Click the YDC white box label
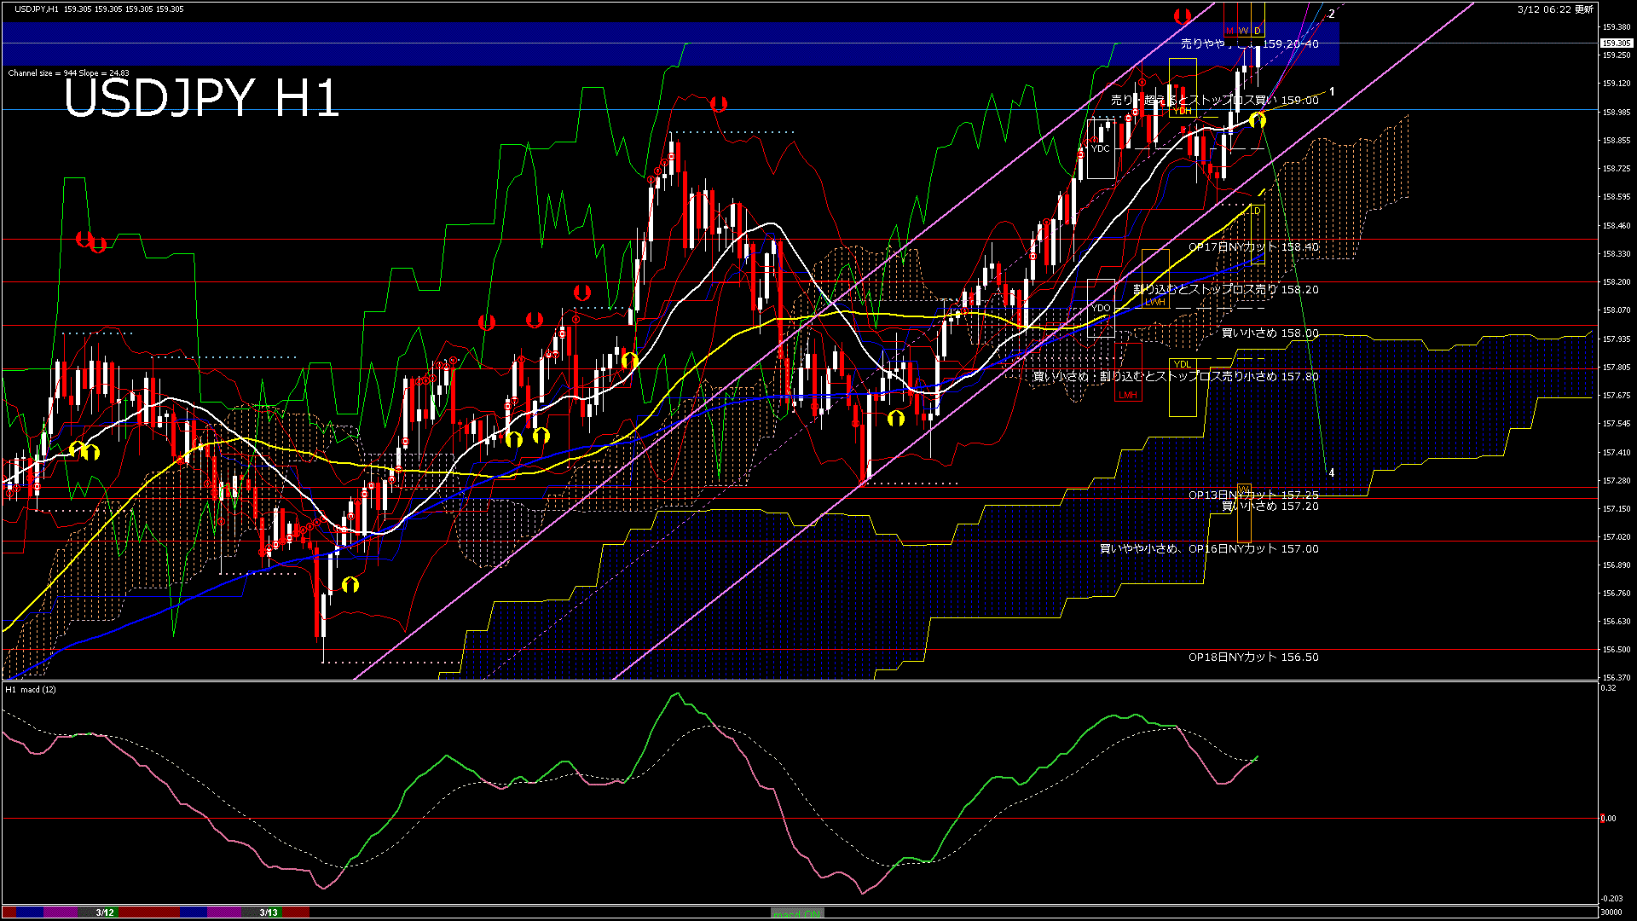The height and width of the screenshot is (921, 1637). (x=1101, y=148)
